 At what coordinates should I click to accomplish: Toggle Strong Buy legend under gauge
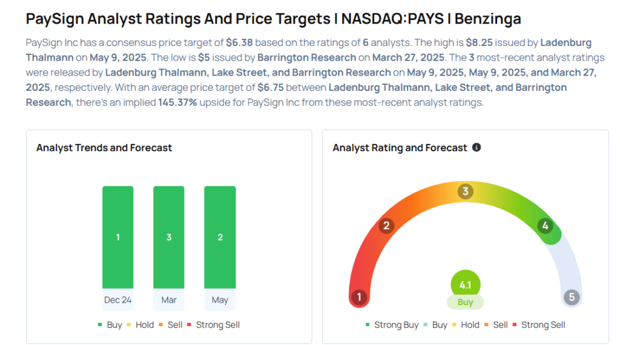(392, 325)
